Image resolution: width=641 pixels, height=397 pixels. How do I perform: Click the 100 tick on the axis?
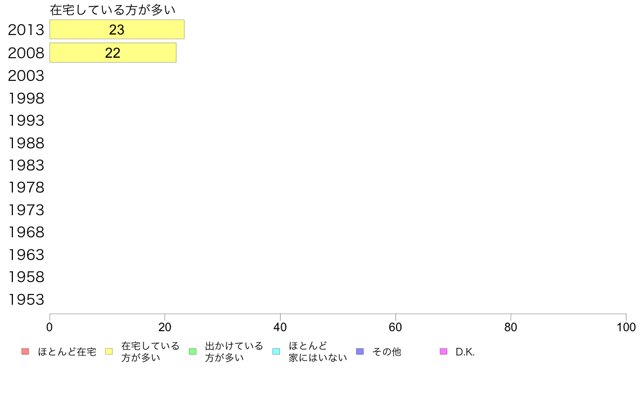coord(626,327)
